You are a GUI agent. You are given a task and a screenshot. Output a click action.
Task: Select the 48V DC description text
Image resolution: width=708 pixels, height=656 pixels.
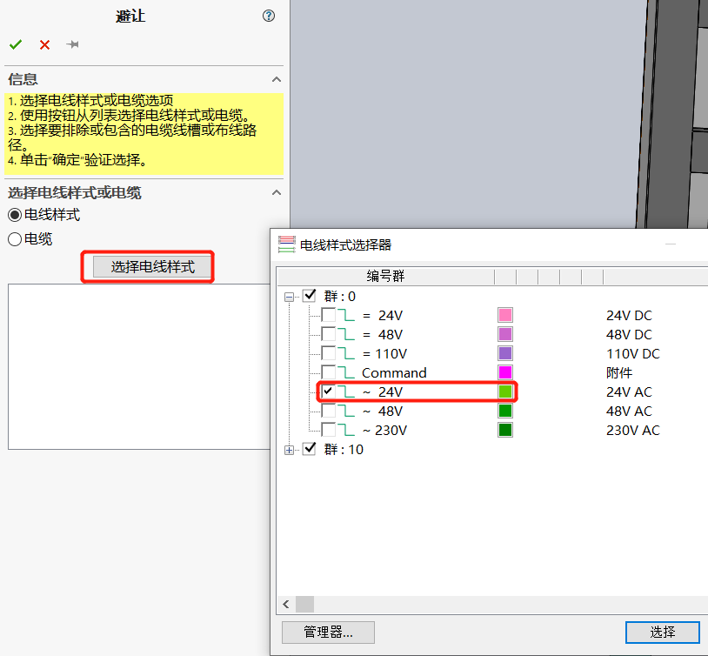click(629, 335)
